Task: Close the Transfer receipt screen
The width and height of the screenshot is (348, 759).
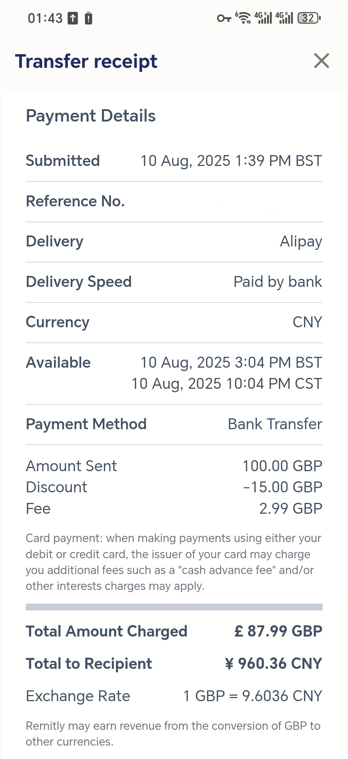Action: tap(321, 61)
